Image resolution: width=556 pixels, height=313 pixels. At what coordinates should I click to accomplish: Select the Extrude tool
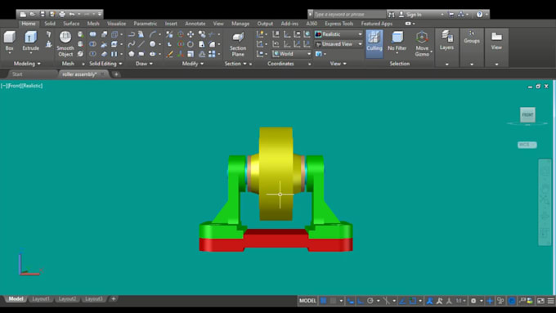tap(30, 41)
